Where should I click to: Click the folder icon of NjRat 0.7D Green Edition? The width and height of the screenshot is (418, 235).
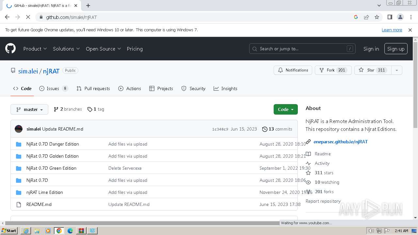pos(19,168)
